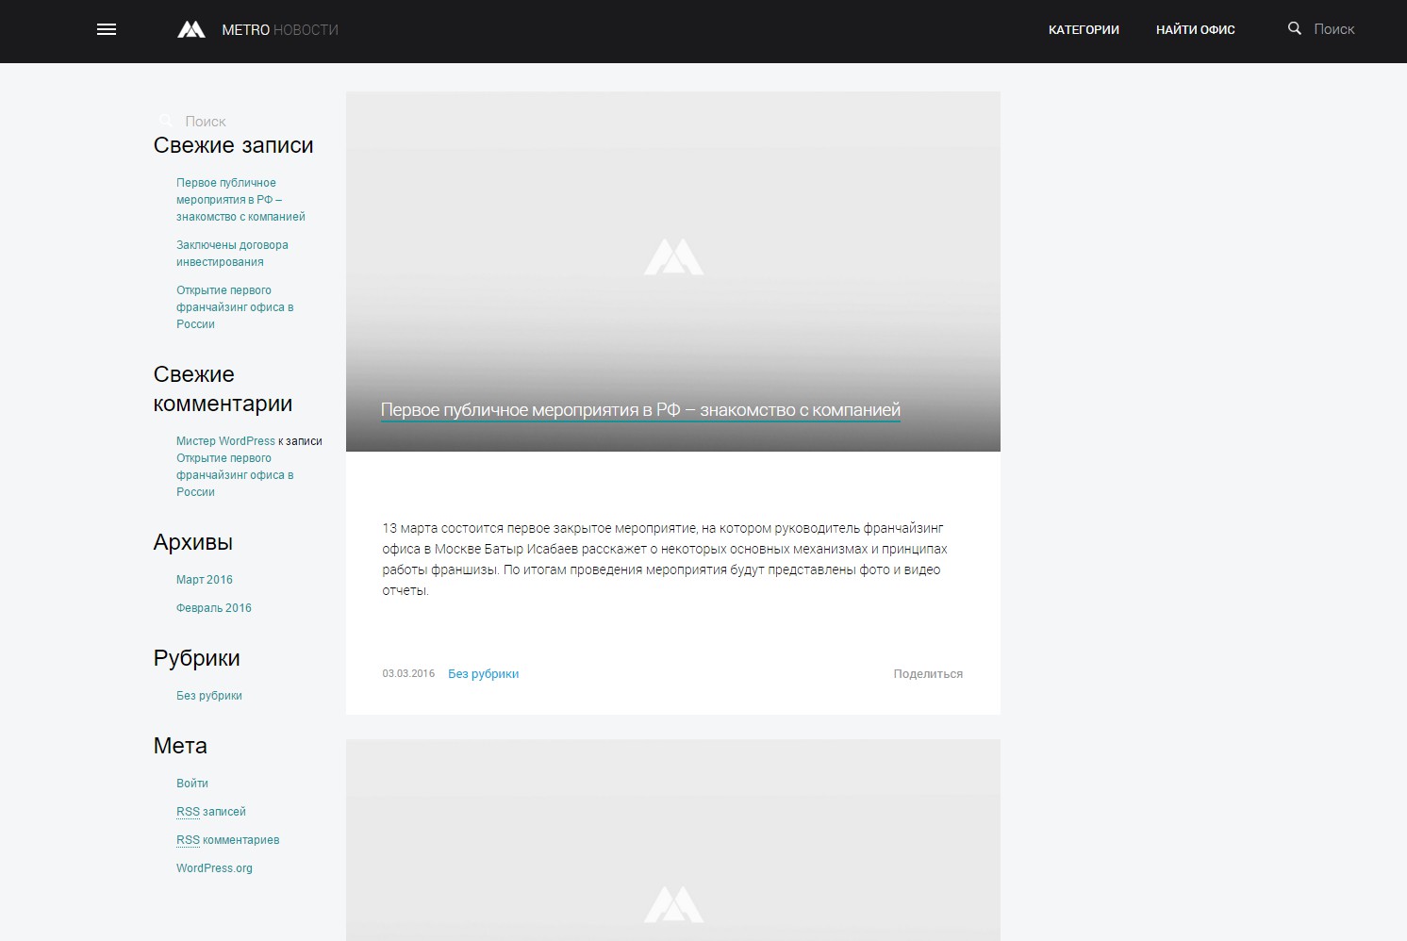The height and width of the screenshot is (941, 1407).
Task: Open article title Первое публичное мероприятия в РФ
Action: click(640, 410)
